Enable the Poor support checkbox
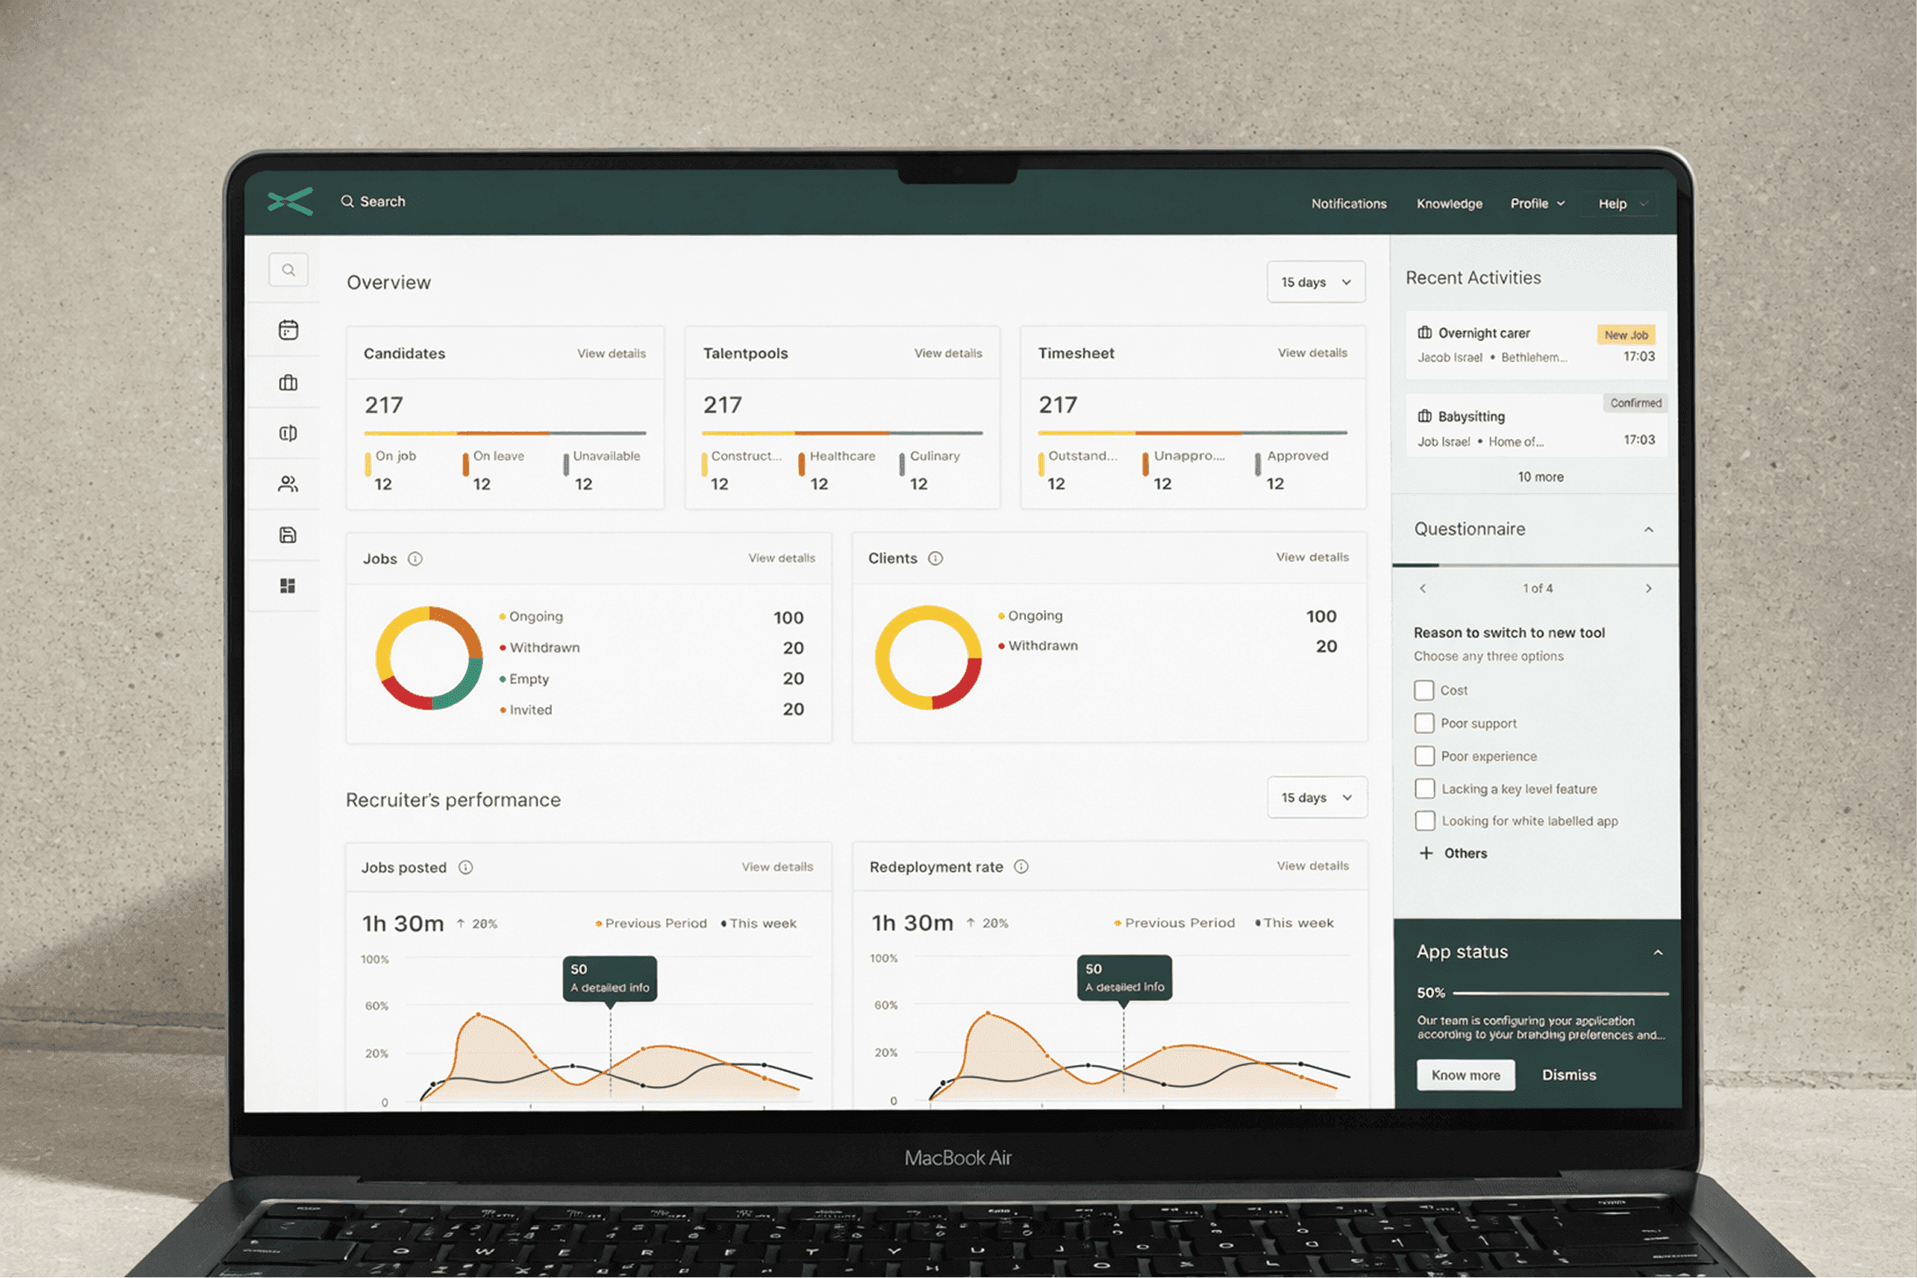Image resolution: width=1917 pixels, height=1278 pixels. pyautogui.click(x=1424, y=723)
